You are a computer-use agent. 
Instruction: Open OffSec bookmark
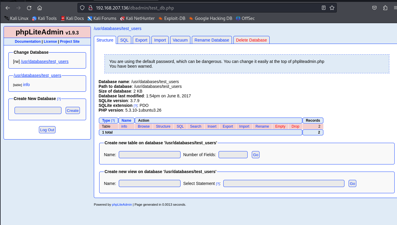coord(245,18)
